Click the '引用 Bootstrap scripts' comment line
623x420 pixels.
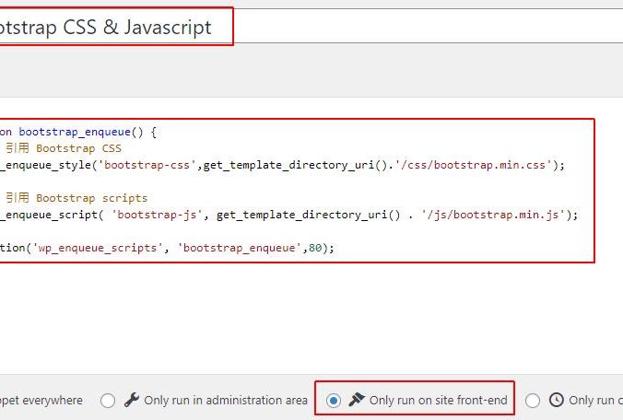(x=76, y=198)
